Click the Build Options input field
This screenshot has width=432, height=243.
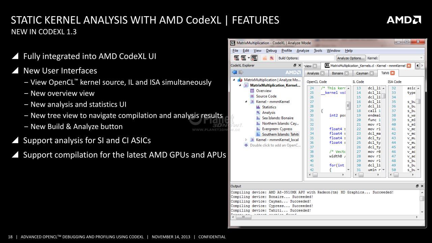(x=317, y=58)
